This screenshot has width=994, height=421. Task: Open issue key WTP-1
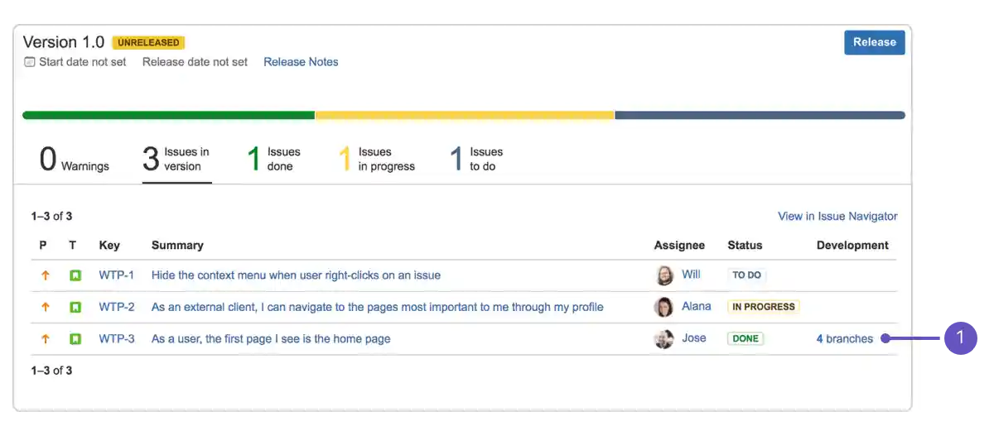coord(117,275)
